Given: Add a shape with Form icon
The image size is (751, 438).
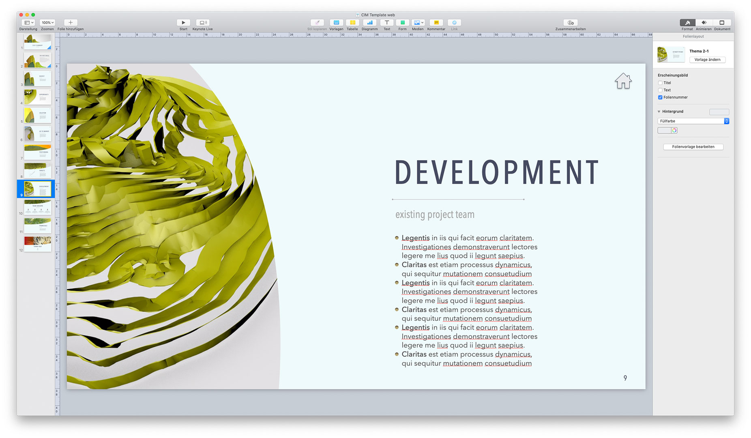Looking at the screenshot, I should [402, 23].
